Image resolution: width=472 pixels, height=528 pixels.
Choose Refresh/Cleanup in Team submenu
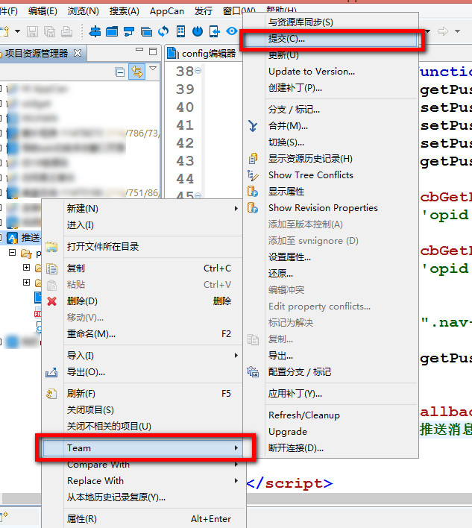pyautogui.click(x=332, y=415)
